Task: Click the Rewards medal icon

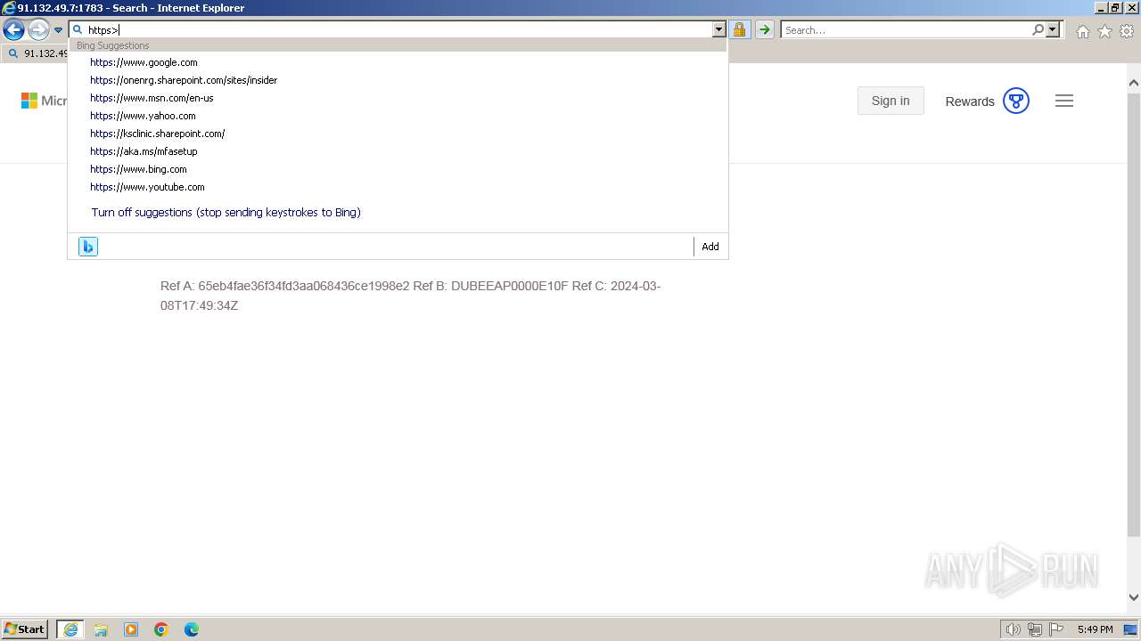Action: coord(1016,101)
